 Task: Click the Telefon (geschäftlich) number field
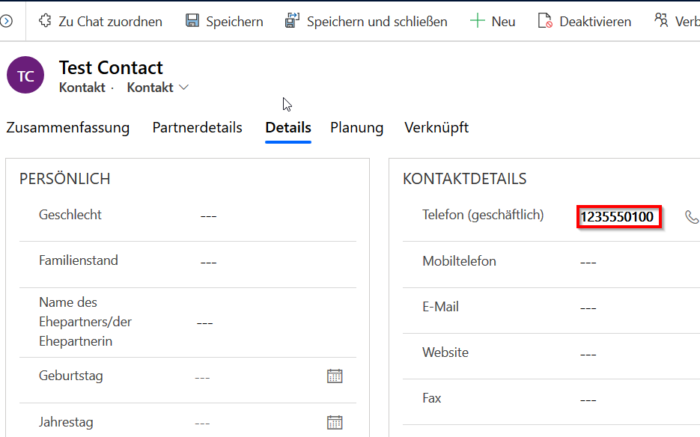(618, 217)
